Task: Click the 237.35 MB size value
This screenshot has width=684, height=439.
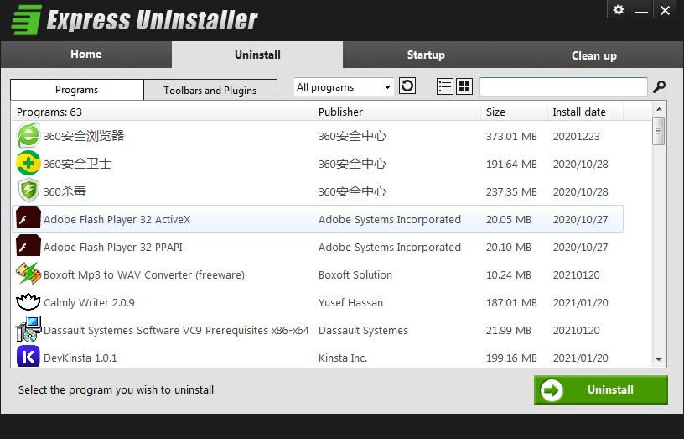Action: click(x=511, y=191)
